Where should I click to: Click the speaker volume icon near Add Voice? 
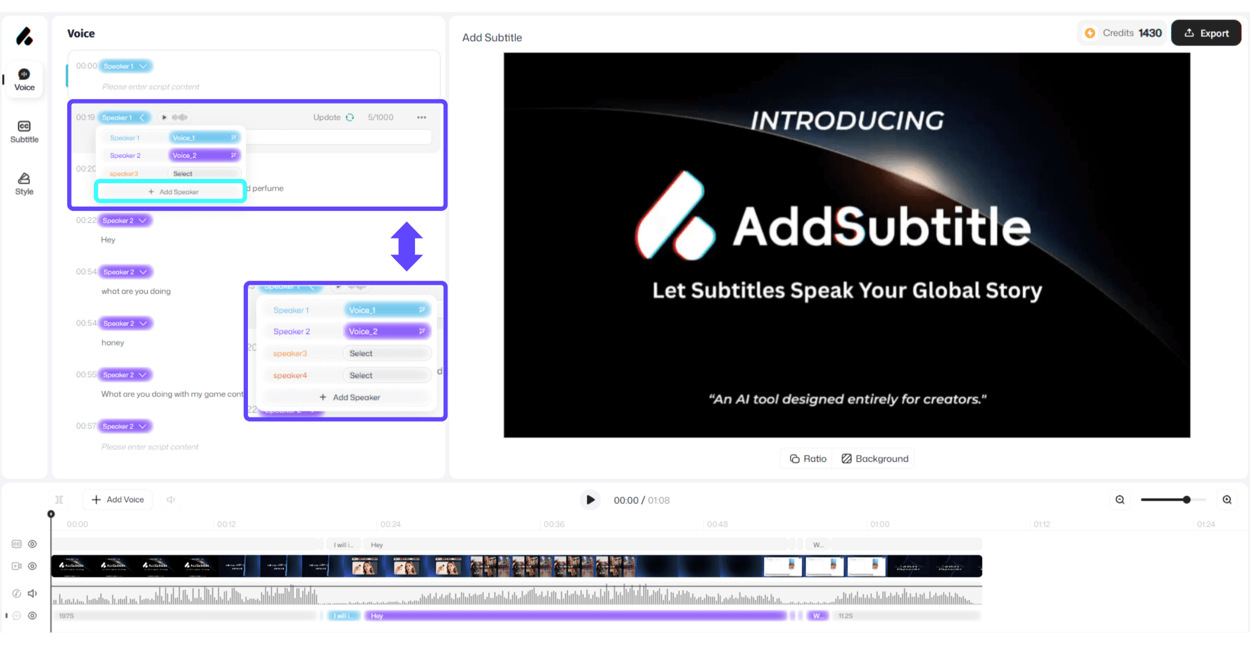tap(171, 500)
